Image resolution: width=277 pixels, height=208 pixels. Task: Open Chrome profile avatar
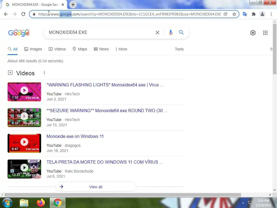click(262, 14)
